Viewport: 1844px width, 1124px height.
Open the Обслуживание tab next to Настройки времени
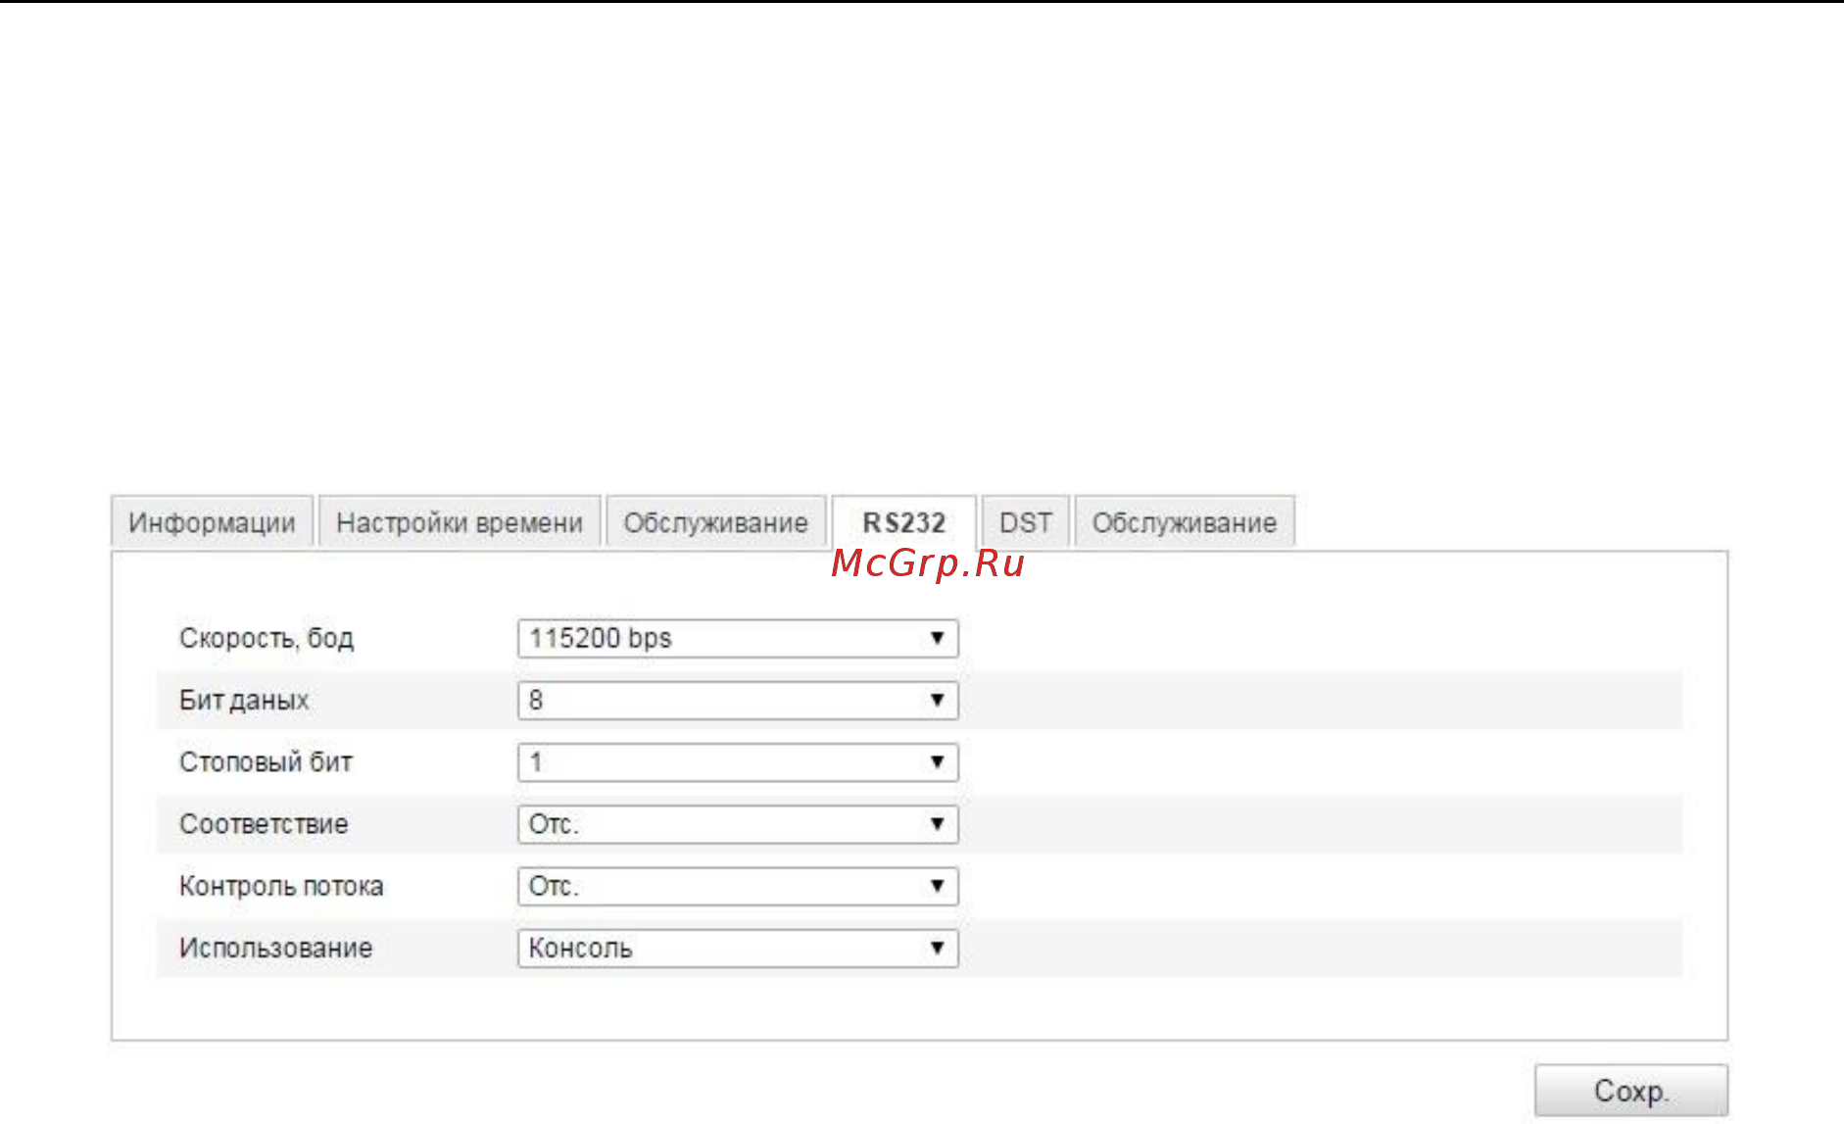point(716,522)
